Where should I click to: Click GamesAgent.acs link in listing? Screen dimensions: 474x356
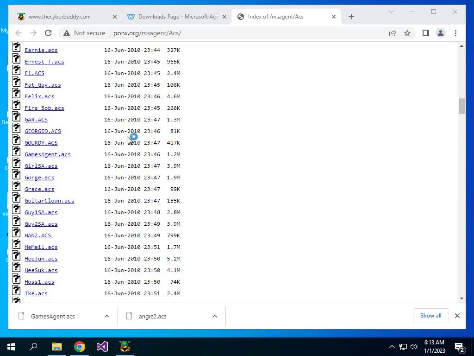(x=48, y=154)
